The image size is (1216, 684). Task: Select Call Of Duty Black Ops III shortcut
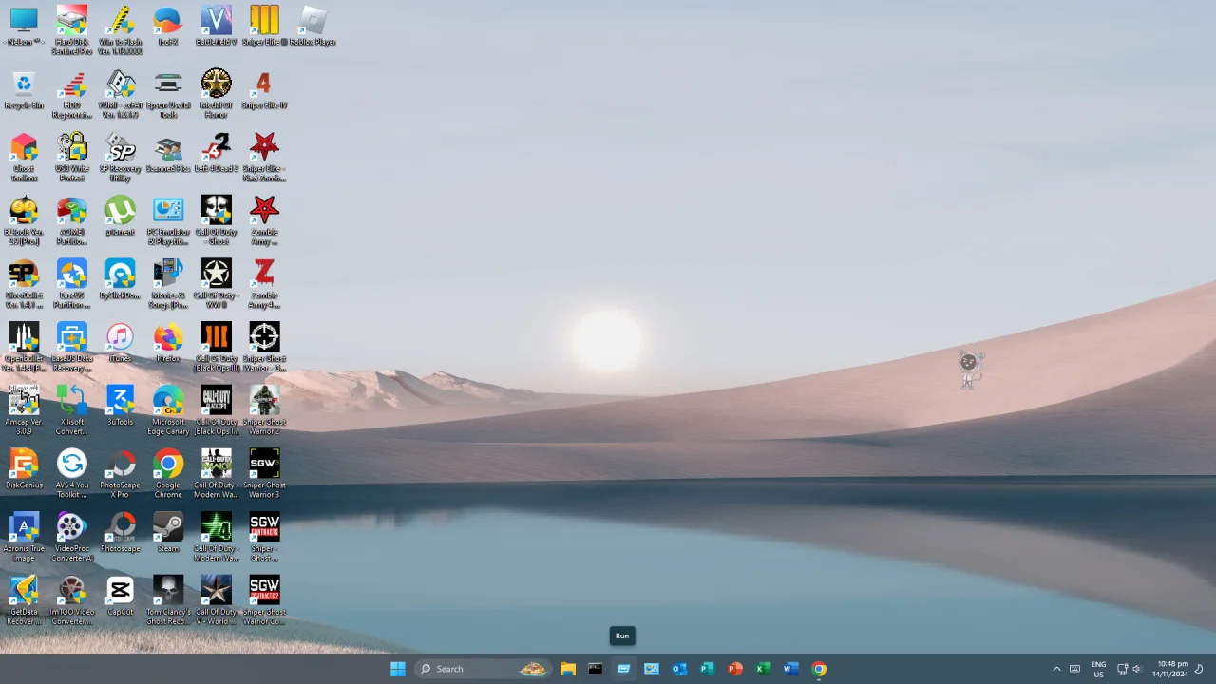217,347
